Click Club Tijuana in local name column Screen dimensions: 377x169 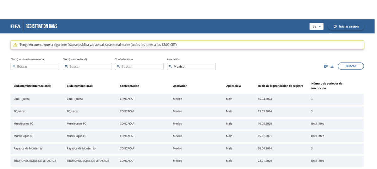coord(75,99)
